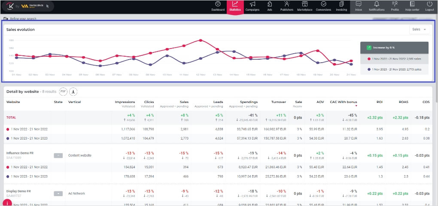Open the Dashboard page from the top navigation

(x=218, y=6)
